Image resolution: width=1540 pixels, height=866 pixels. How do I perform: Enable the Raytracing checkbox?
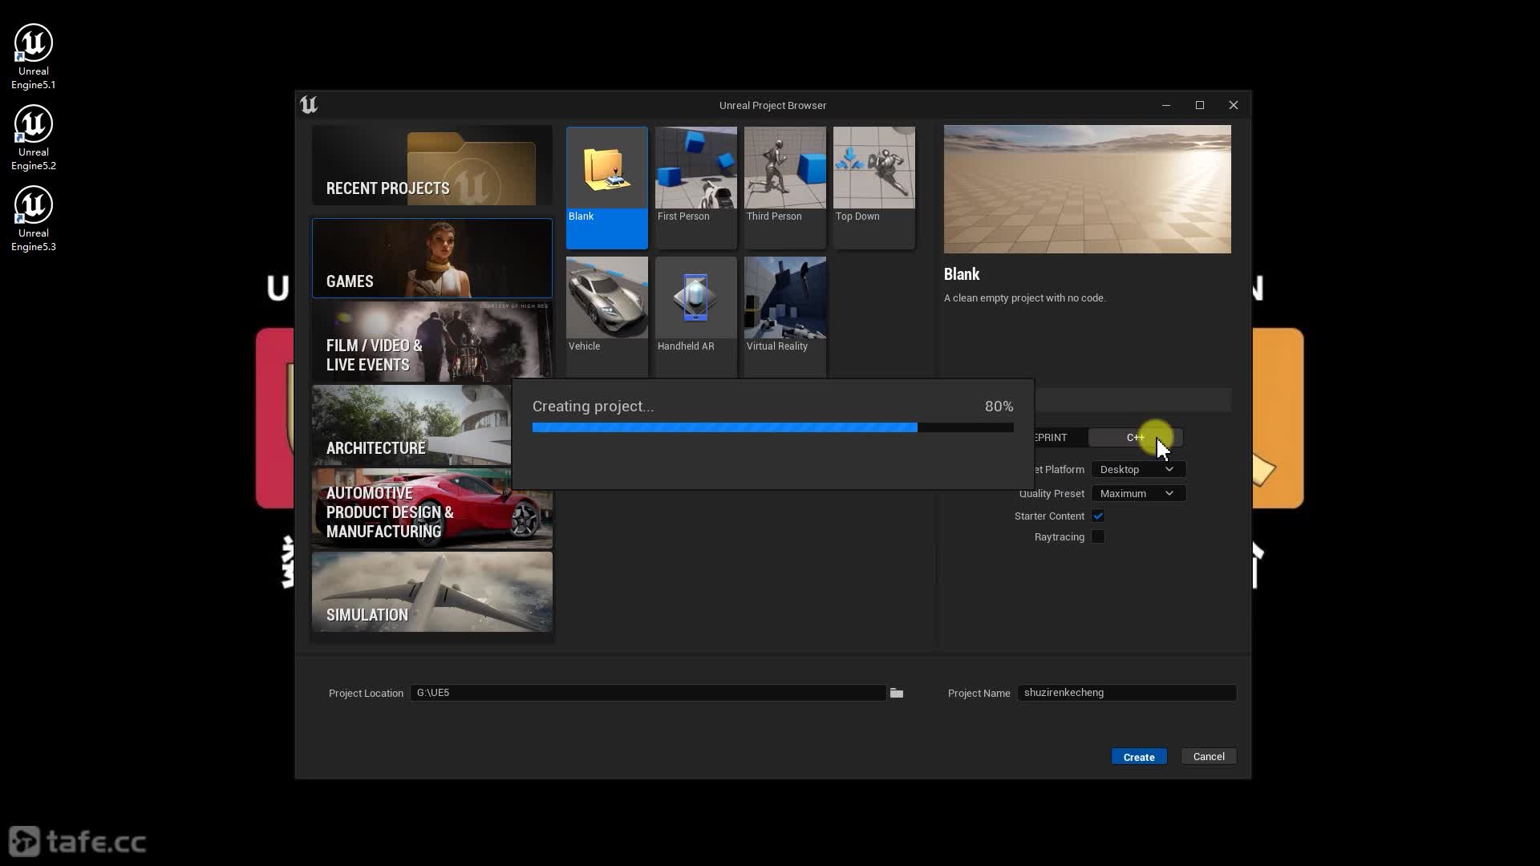click(1098, 537)
